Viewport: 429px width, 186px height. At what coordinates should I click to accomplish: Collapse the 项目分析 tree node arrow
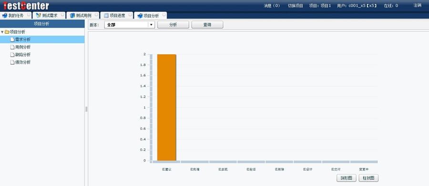(x=2, y=32)
